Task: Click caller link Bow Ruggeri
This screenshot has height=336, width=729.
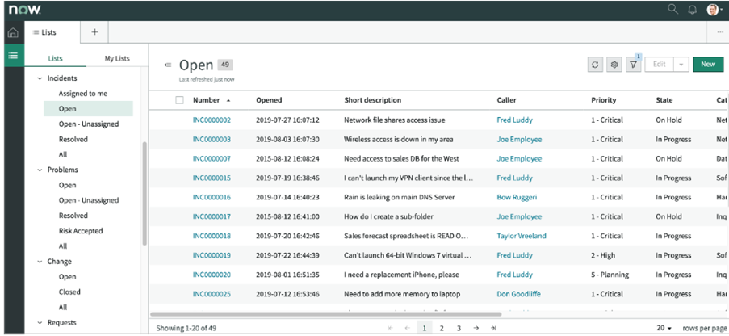Action: pos(517,197)
